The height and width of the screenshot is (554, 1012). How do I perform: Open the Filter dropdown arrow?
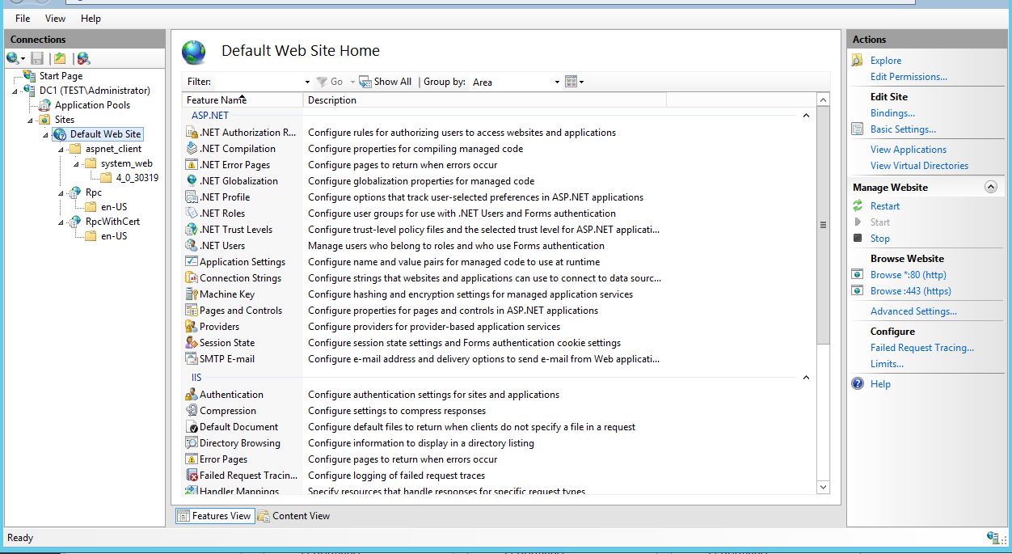click(x=307, y=82)
